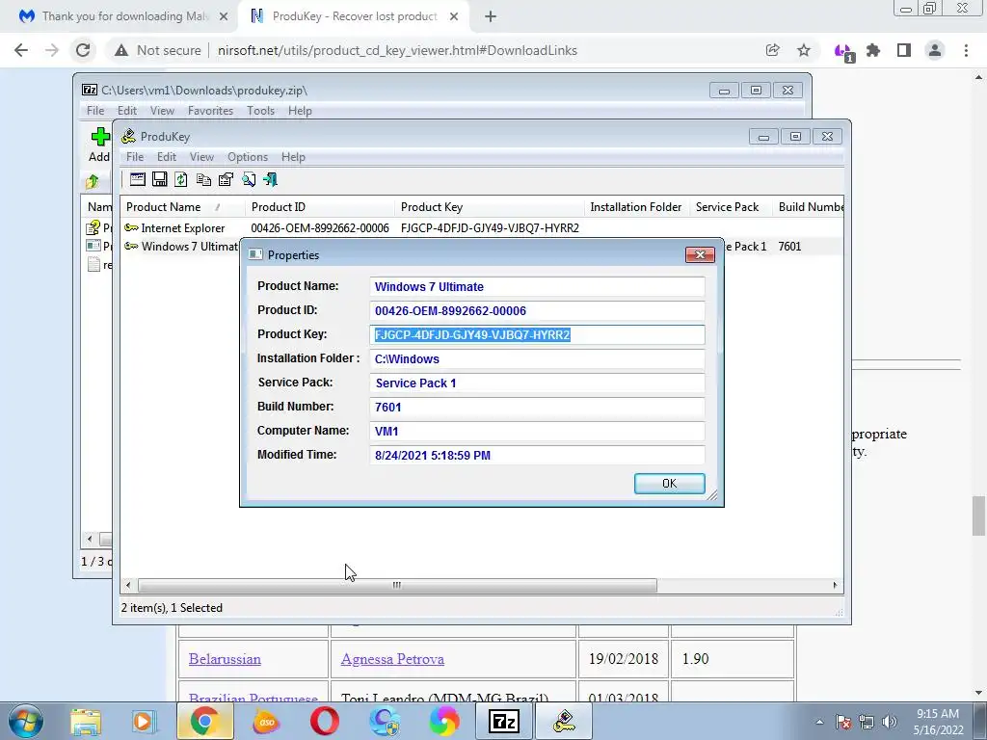Sort by Product ID column header
The width and height of the screenshot is (987, 740).
[x=320, y=207]
